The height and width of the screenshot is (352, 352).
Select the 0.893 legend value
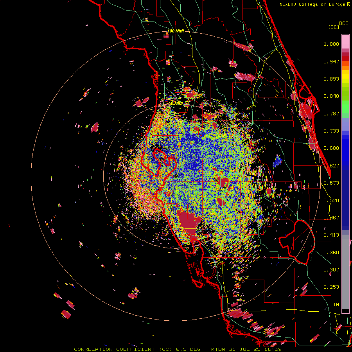pos(331,79)
